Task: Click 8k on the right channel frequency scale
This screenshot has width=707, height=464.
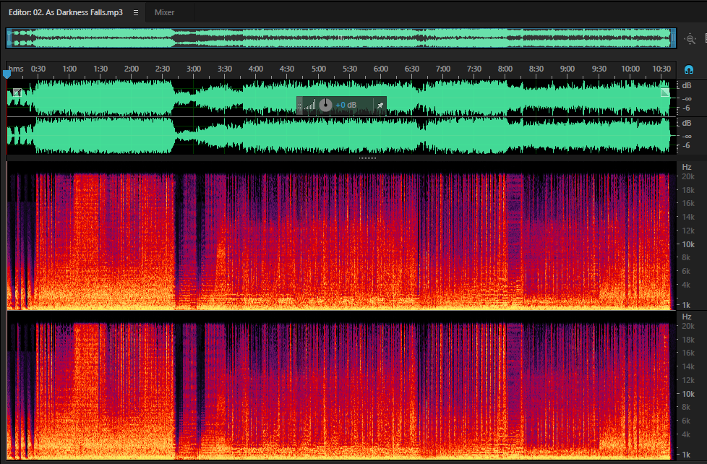Action: tap(686, 407)
